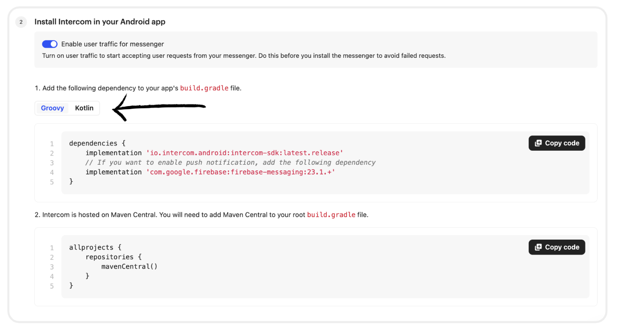Click the 'allprojects {' code line

point(95,248)
